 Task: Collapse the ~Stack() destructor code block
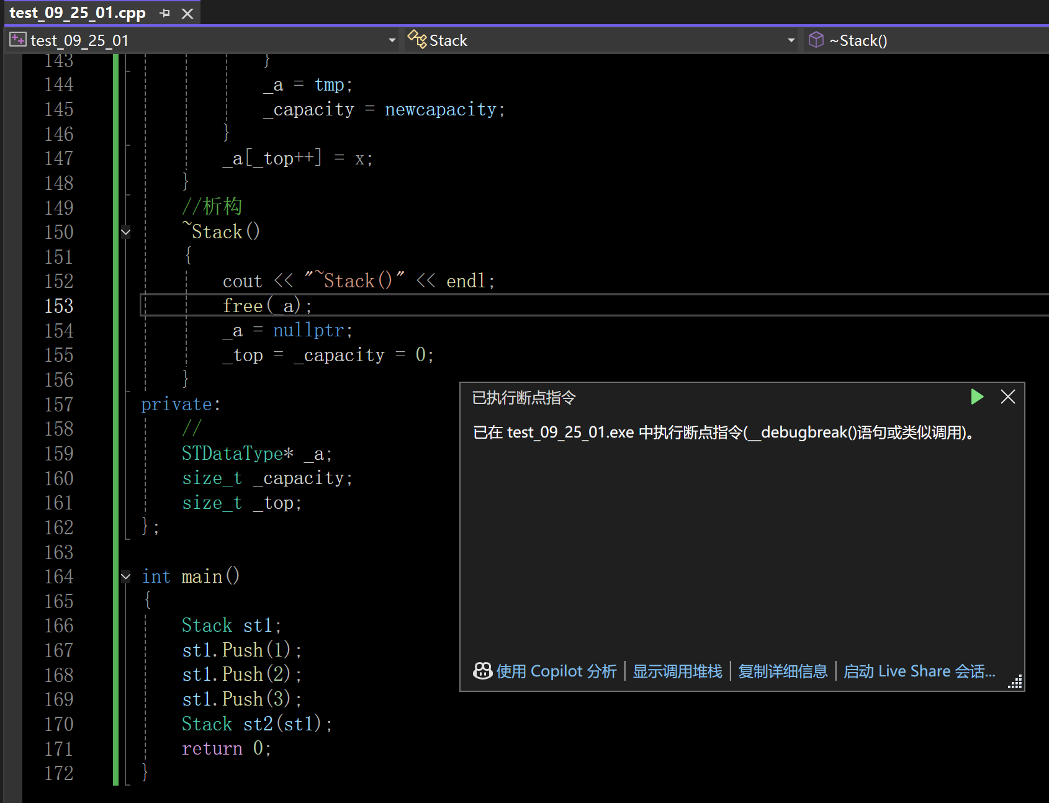tap(126, 232)
